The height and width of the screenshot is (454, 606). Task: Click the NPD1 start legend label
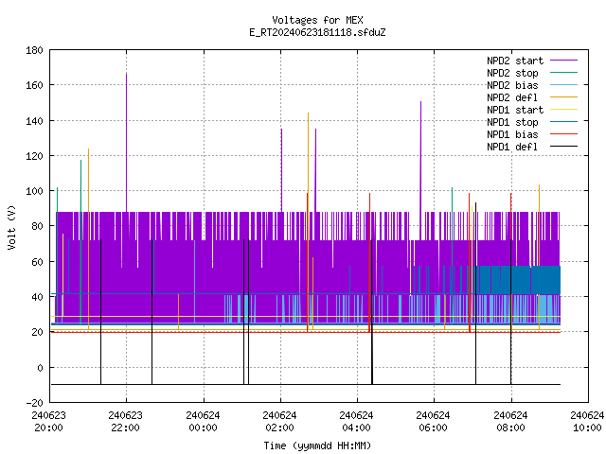coord(515,110)
